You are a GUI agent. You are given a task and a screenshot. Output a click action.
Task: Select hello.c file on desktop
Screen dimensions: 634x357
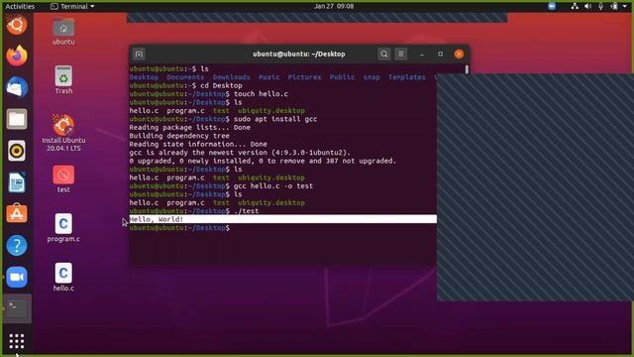63,278
